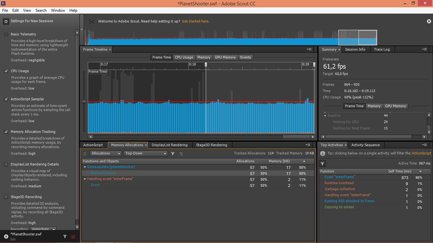This screenshot has height=243, width=433.
Task: Toggle GPU Memory graph in Frame Timeline
Action: click(x=225, y=57)
